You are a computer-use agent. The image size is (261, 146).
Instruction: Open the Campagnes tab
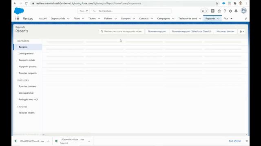coord(164,19)
